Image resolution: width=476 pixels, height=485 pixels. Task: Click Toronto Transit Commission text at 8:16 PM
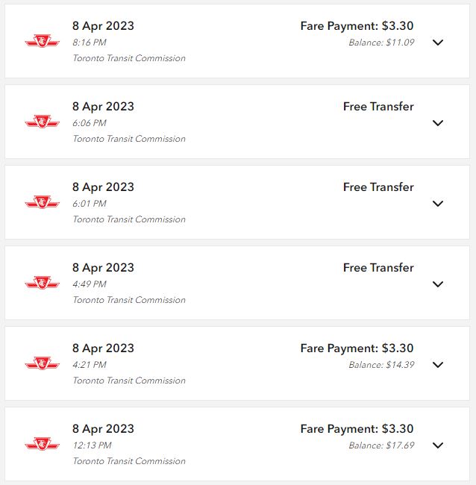129,58
